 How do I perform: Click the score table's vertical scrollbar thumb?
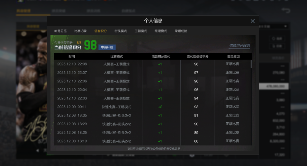click(x=251, y=64)
